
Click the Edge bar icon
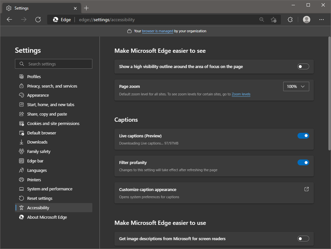[22, 161]
